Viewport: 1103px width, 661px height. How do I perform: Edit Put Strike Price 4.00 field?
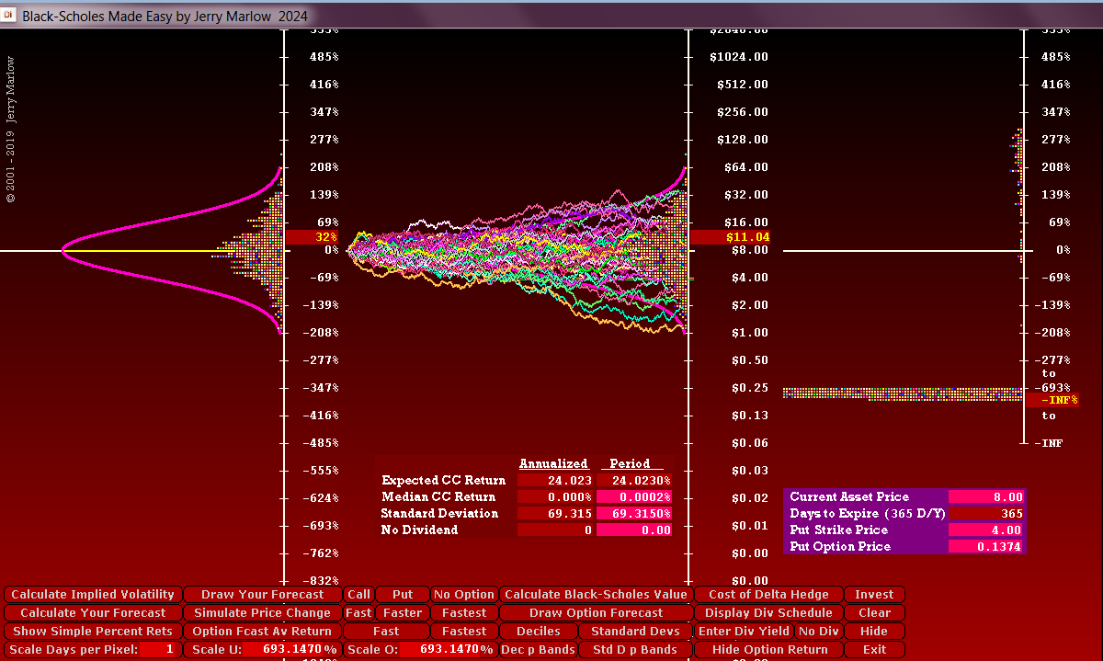[x=985, y=530]
